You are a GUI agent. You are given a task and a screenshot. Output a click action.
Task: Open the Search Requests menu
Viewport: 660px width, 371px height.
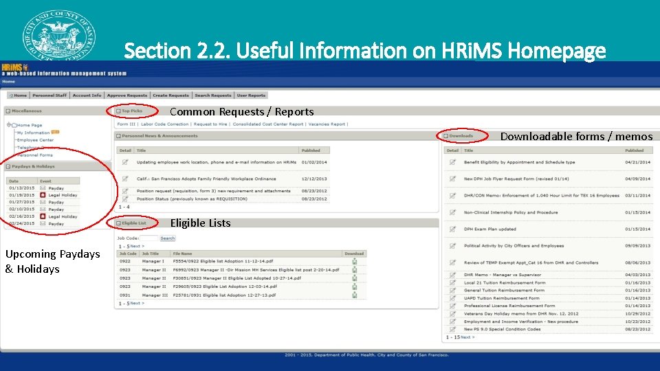(213, 95)
